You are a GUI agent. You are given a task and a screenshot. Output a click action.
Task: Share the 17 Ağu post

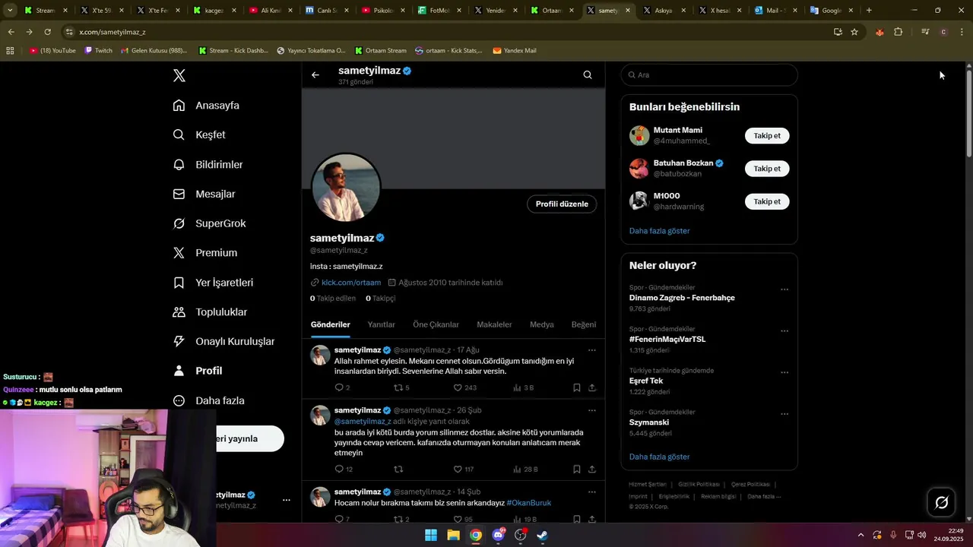(592, 387)
